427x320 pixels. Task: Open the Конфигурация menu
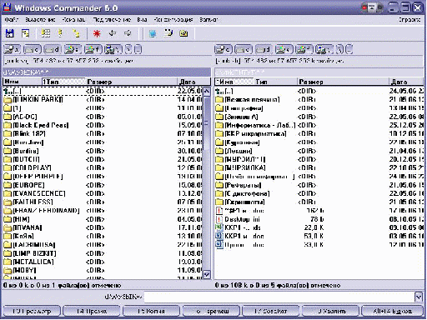pos(173,20)
